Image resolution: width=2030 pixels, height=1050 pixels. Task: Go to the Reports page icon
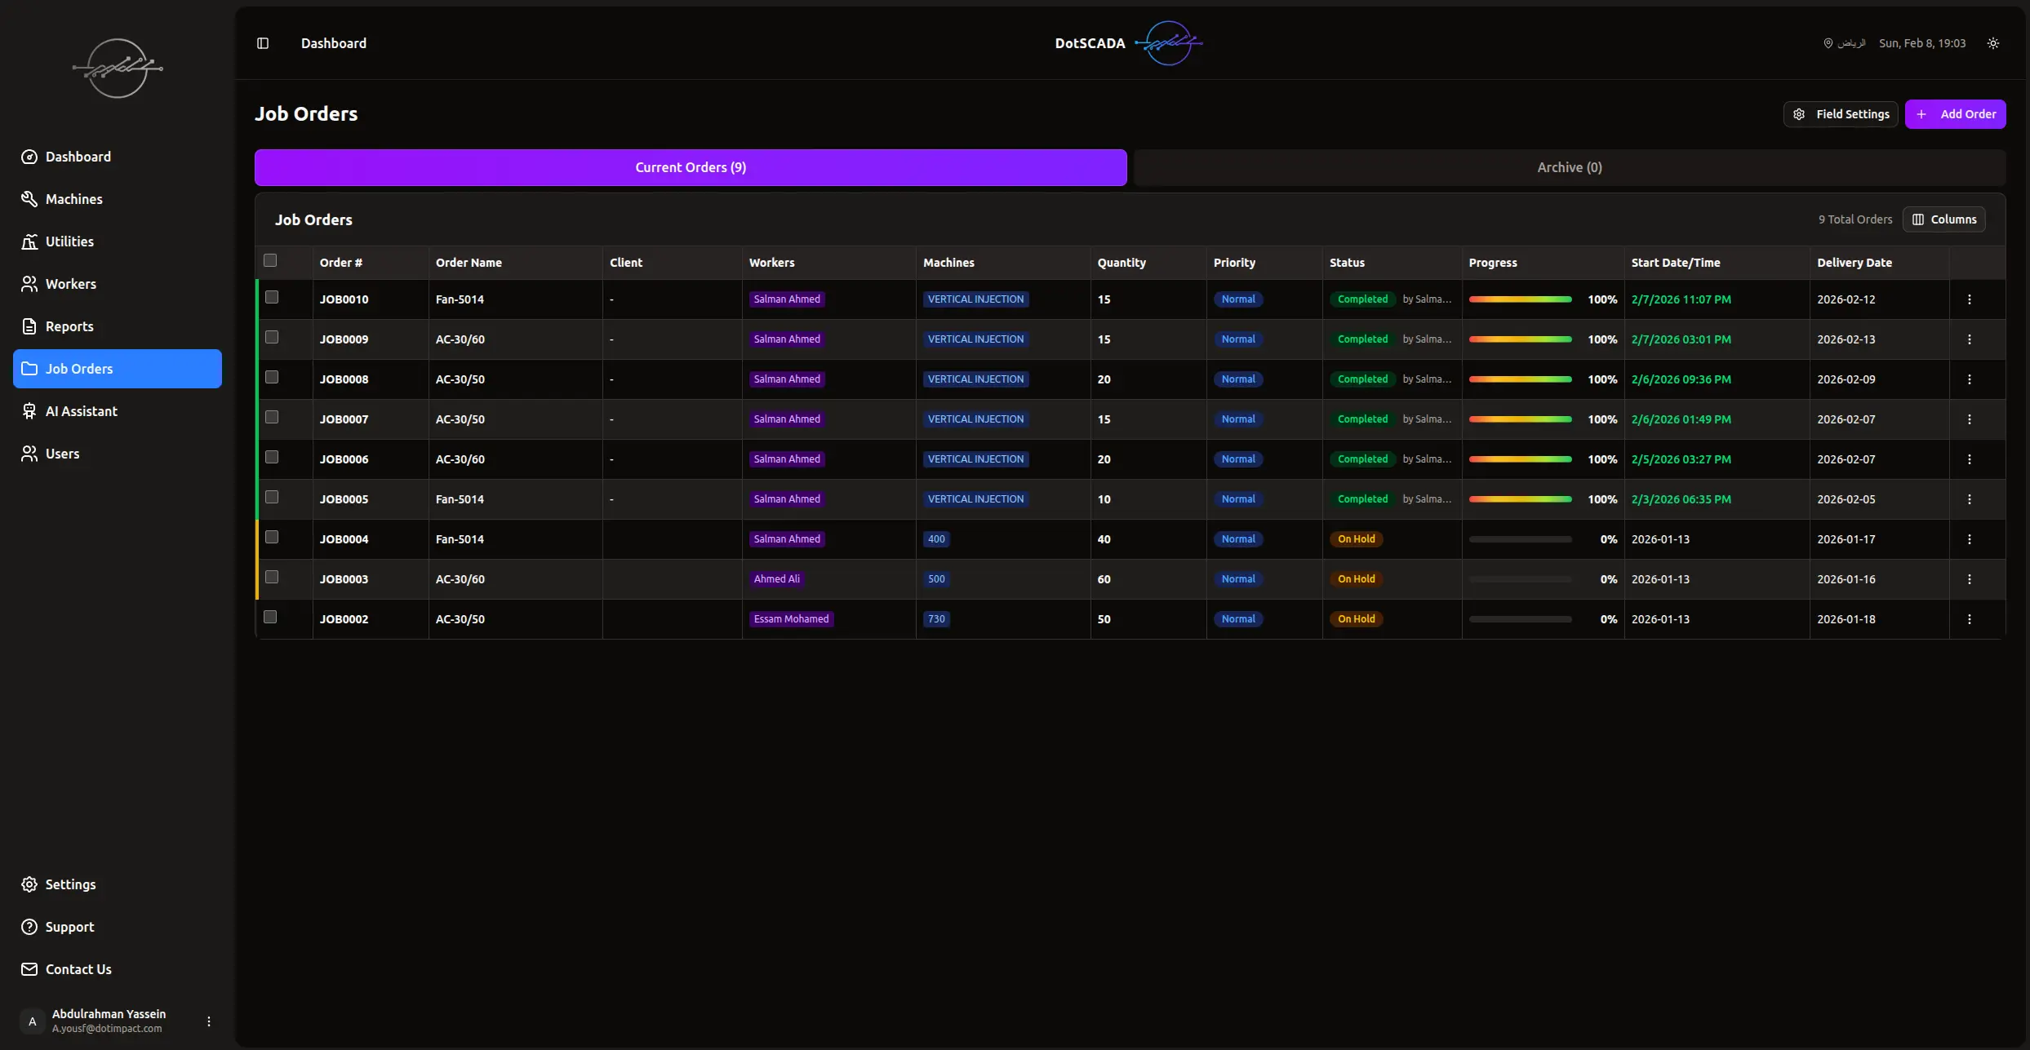(x=29, y=326)
